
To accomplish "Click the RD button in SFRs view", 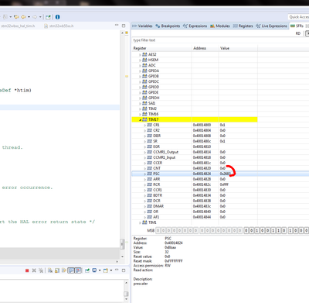I will coord(298,33).
